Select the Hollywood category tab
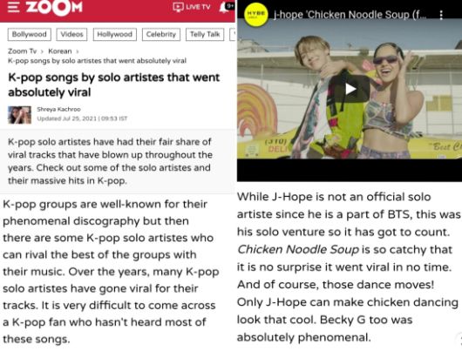 point(114,35)
